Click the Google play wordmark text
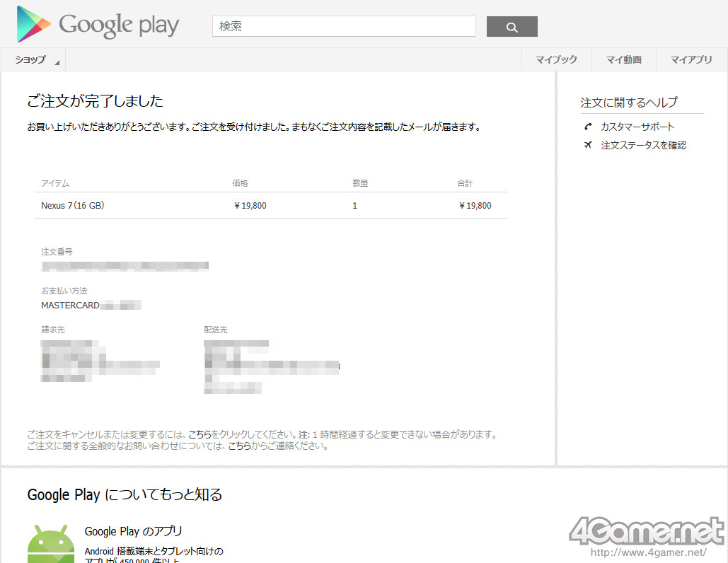The width and height of the screenshot is (728, 563). click(119, 25)
